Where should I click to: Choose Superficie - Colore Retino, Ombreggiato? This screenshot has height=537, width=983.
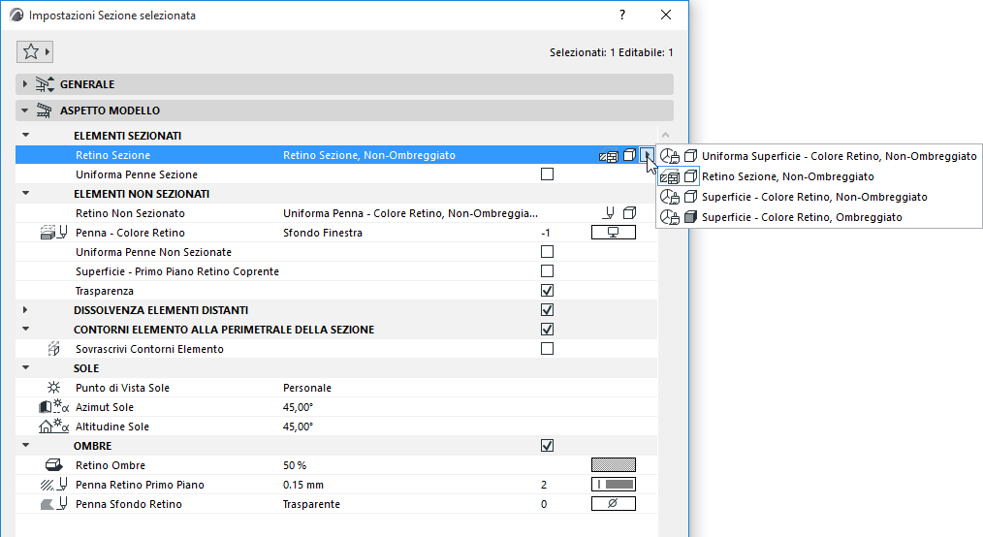[819, 217]
